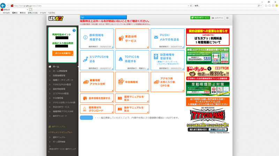The image size is (279, 156).
Task: Open the ツール(T) browser menu
Action: (43, 13)
